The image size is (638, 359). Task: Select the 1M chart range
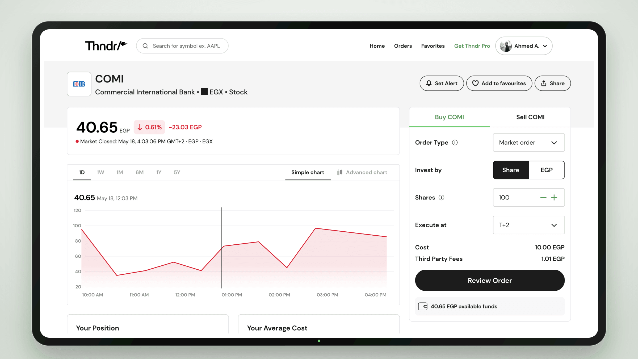[120, 172]
